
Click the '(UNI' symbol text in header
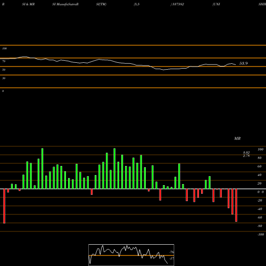click(x=216, y=4)
